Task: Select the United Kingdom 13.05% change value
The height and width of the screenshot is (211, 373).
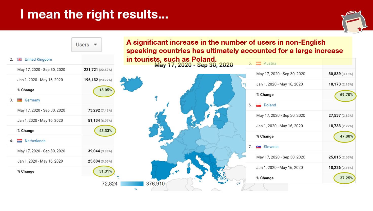Action: pyautogui.click(x=105, y=90)
